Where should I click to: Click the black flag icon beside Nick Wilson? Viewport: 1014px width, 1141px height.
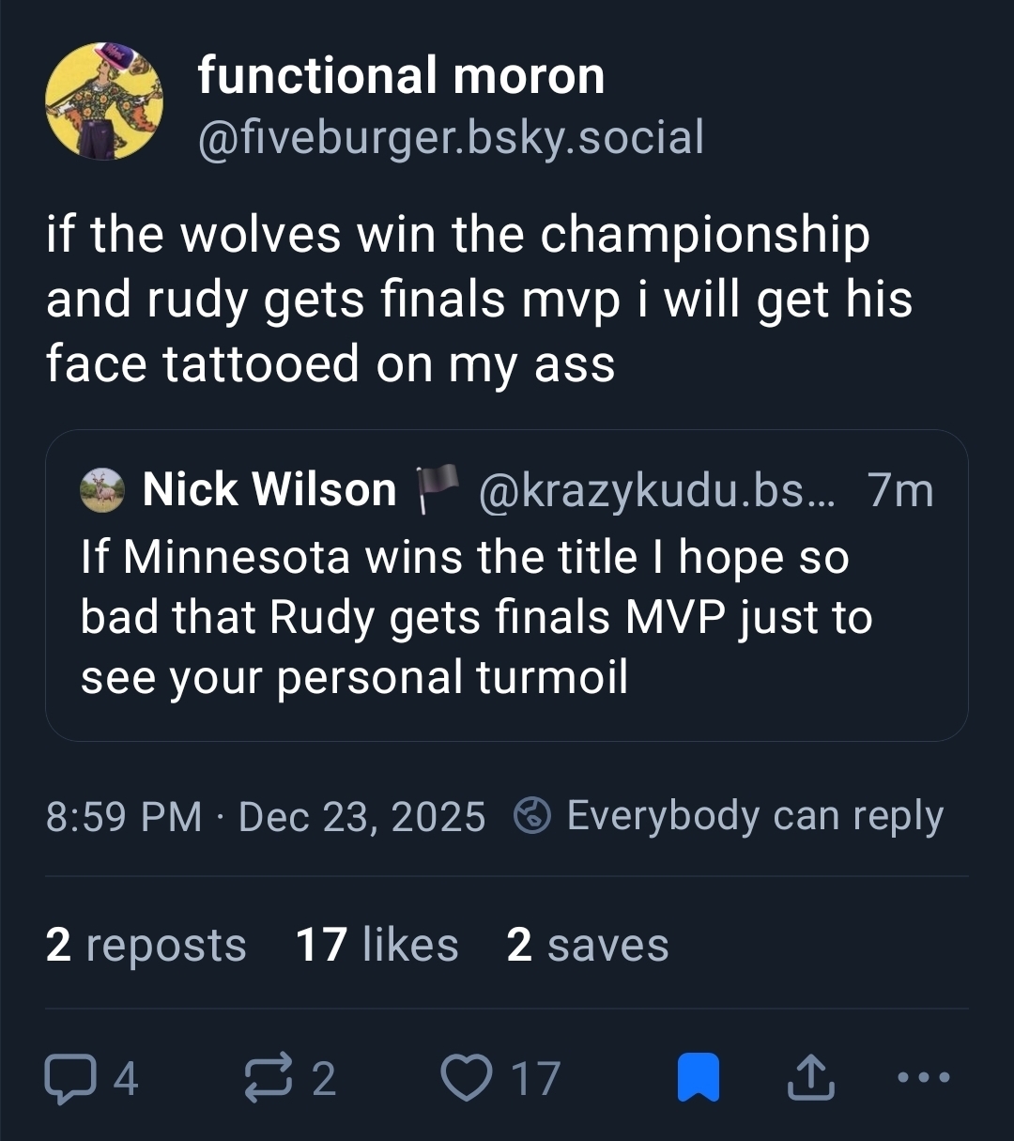tap(437, 488)
